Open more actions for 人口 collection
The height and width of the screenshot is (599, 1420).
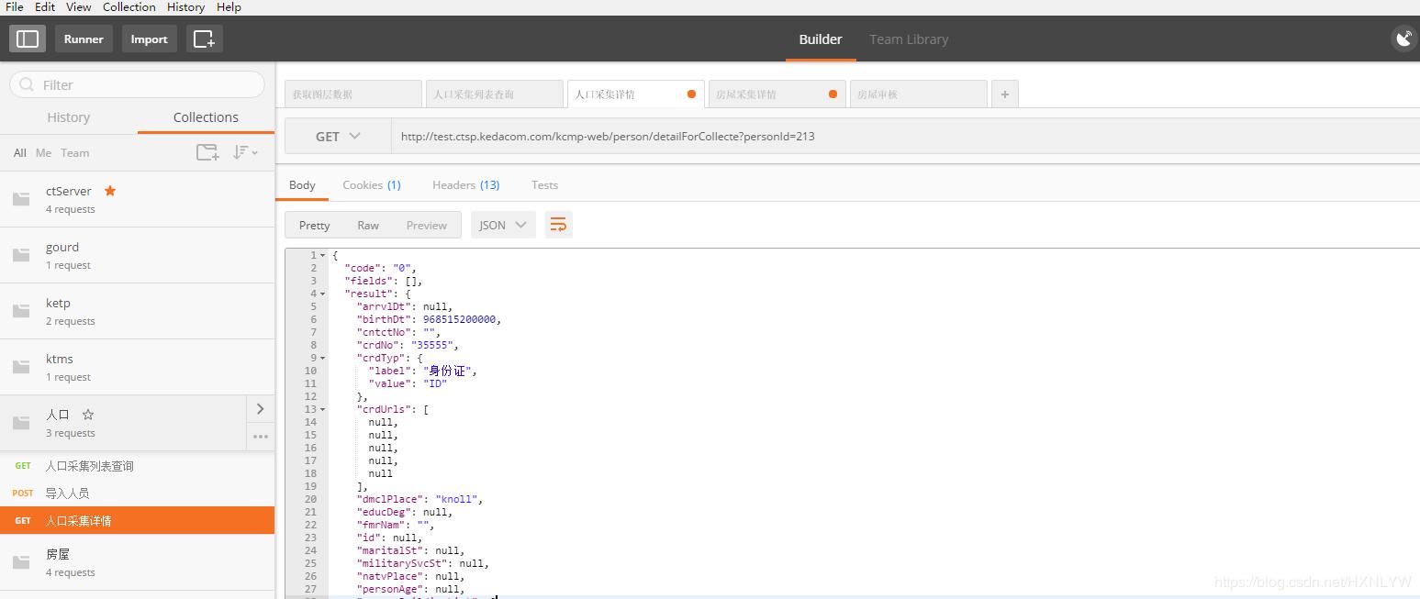point(261,437)
